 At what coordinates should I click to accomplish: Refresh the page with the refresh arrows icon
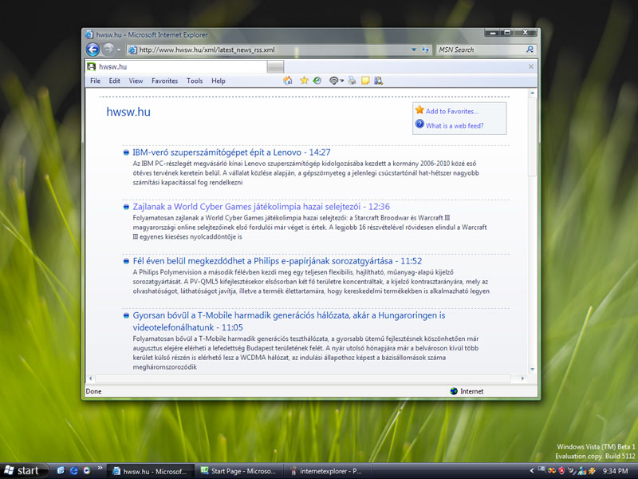pos(425,49)
